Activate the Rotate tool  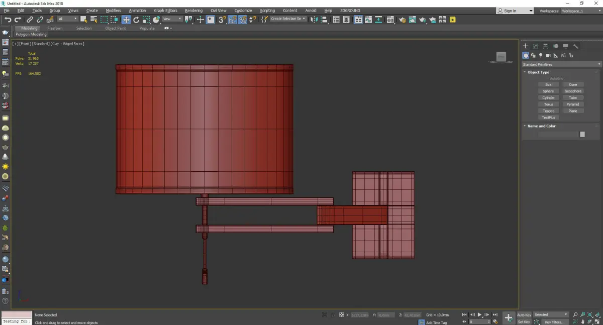click(x=136, y=20)
